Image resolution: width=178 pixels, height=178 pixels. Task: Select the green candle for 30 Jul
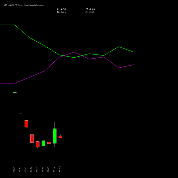(43, 143)
